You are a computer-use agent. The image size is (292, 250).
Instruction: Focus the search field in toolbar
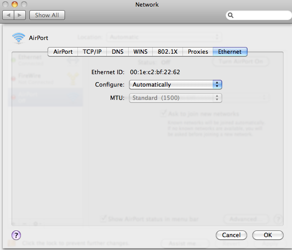click(x=259, y=15)
